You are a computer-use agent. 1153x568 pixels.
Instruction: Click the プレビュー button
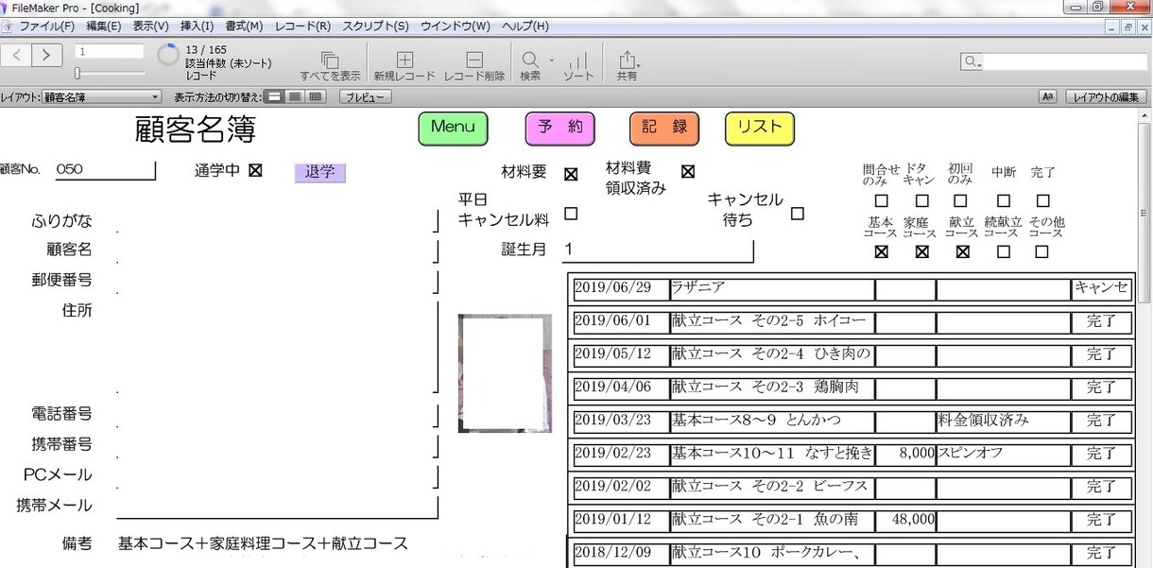[365, 96]
